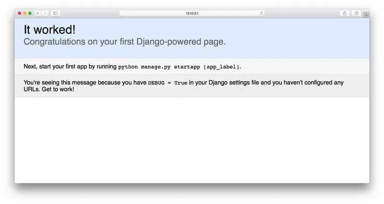384x204 pixels.
Task: Click the "DEBUG = True" code text
Action: 168,83
